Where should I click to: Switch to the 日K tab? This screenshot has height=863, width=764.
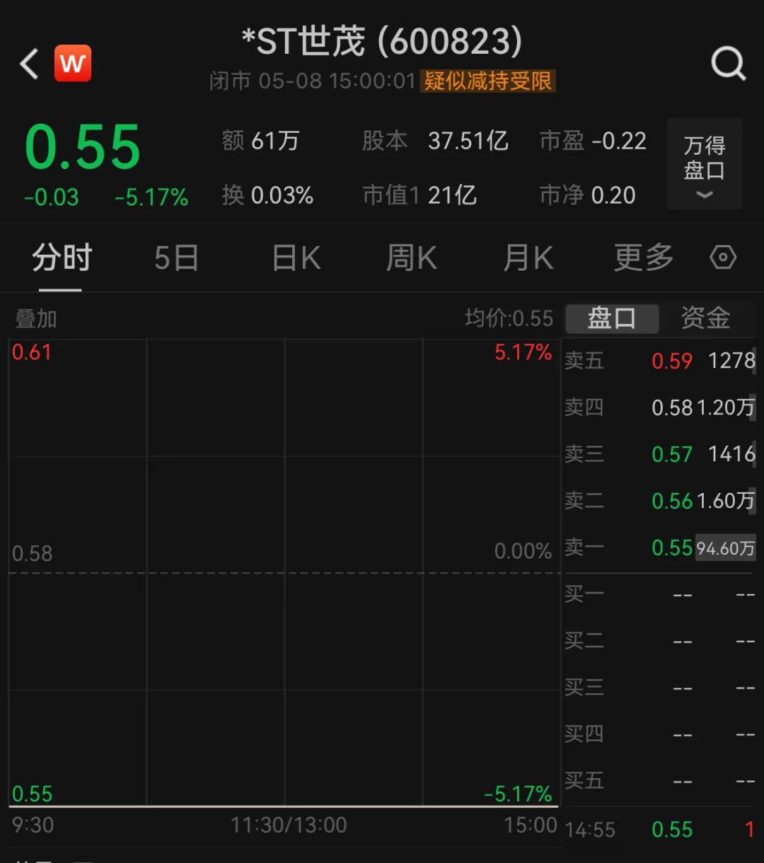(x=296, y=258)
